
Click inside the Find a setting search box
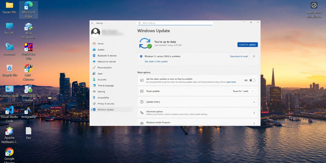(175, 23)
